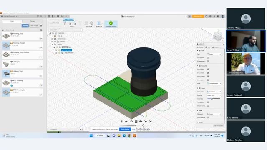Toggle Show lines checkbox
The image size is (267, 150).
click(x=208, y=70)
